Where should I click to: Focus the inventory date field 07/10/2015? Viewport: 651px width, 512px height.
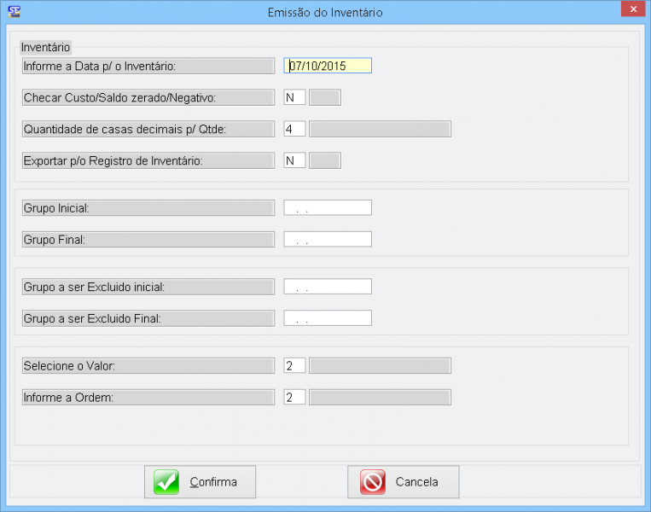click(328, 66)
